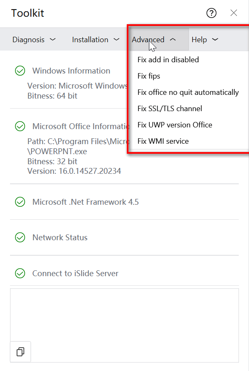Click the Microsoft Office Information check icon
The width and height of the screenshot is (249, 371).
click(x=20, y=126)
